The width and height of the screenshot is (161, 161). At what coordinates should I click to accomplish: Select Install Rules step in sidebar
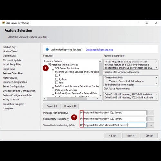(9, 69)
